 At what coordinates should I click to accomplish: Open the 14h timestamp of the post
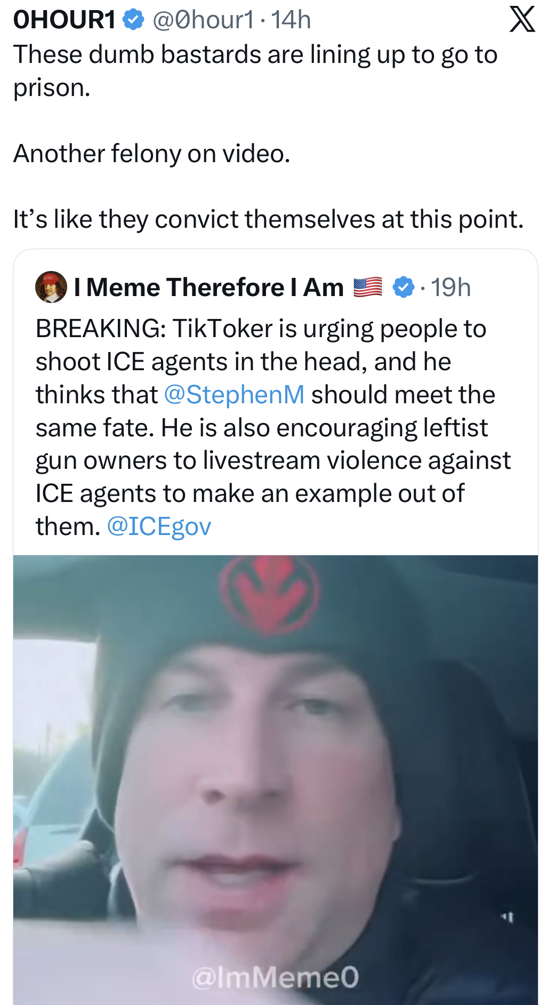[x=291, y=20]
